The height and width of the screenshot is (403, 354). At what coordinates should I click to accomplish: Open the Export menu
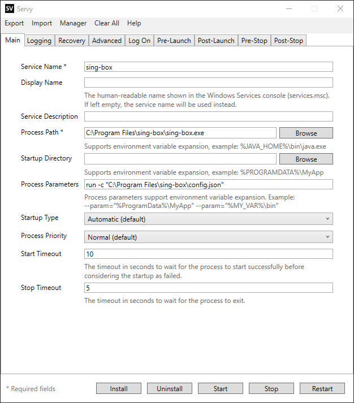point(14,23)
